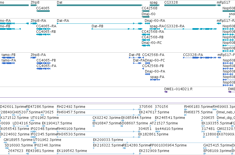Select EST label EK190417.5prime
Viewport: 235px width, 155px height.
[x=57, y=124]
